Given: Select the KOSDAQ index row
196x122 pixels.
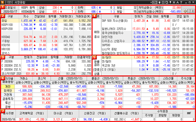Looking at the screenshot, I should pyautogui.click(x=46, y=37).
